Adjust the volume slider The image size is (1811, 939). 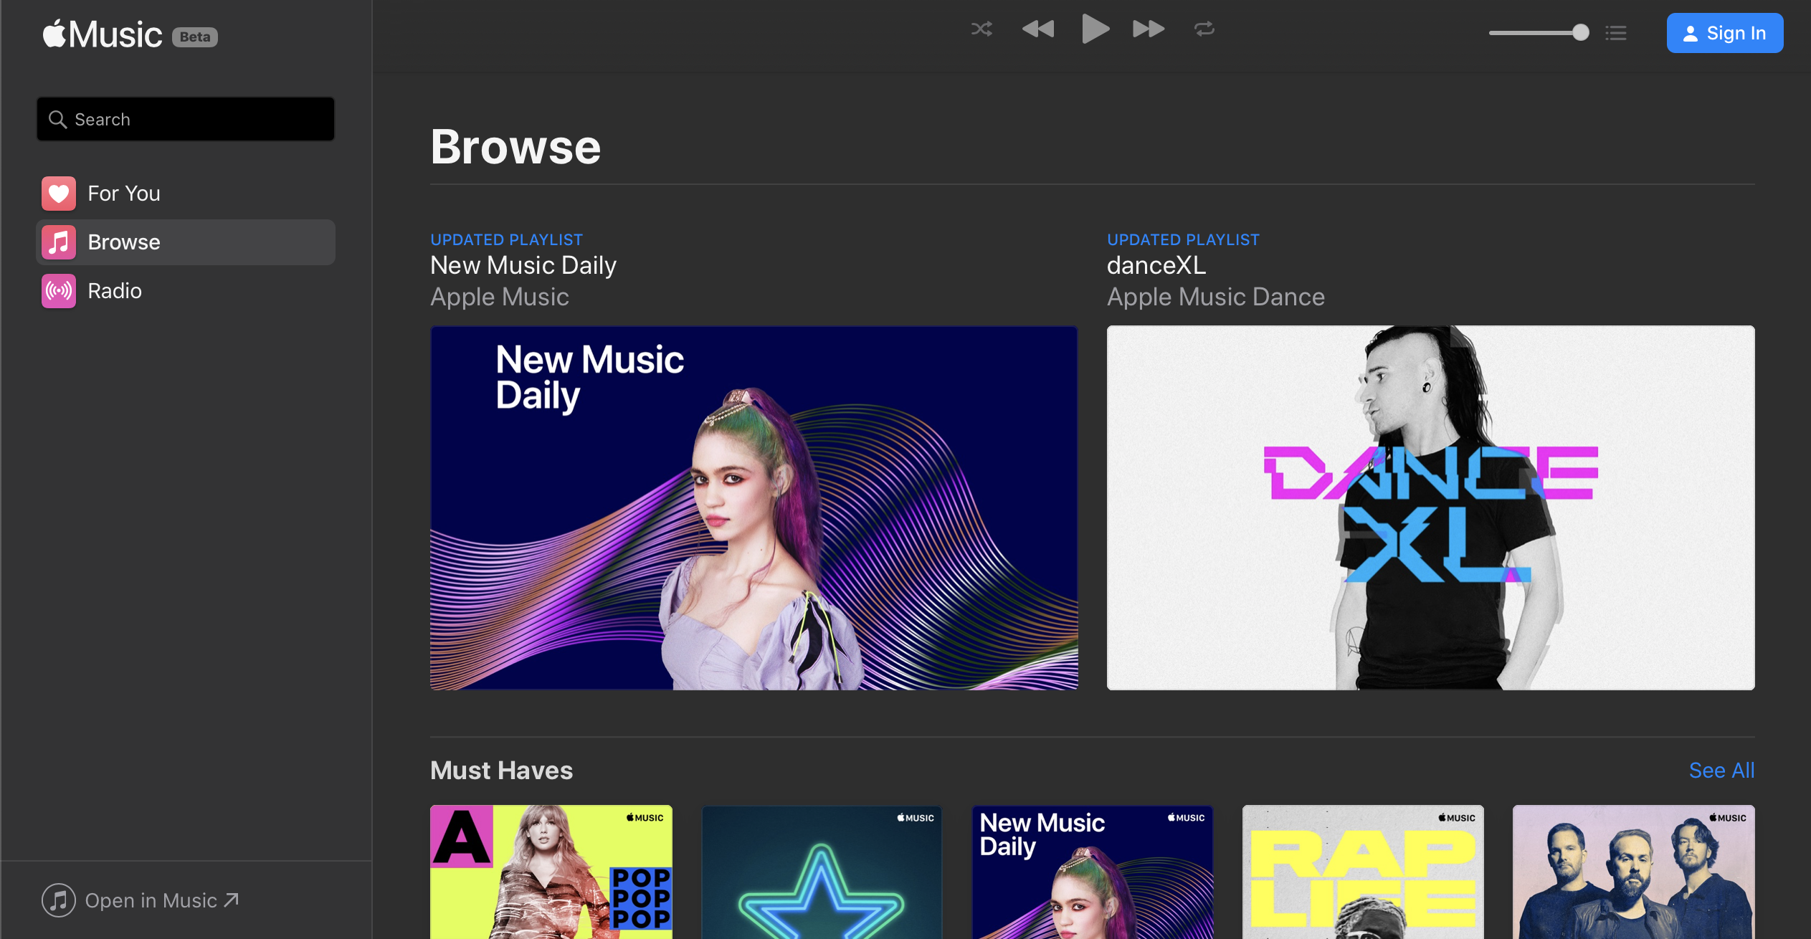(1539, 33)
